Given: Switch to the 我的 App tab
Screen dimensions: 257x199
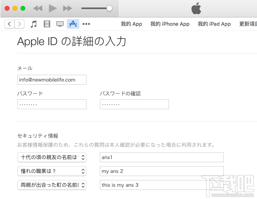Looking at the screenshot, I should point(131,24).
